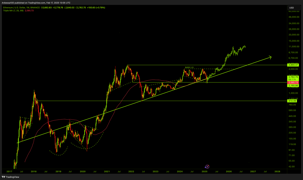Click the lightning event icon on time axis
303x180 pixels.
coord(207,166)
